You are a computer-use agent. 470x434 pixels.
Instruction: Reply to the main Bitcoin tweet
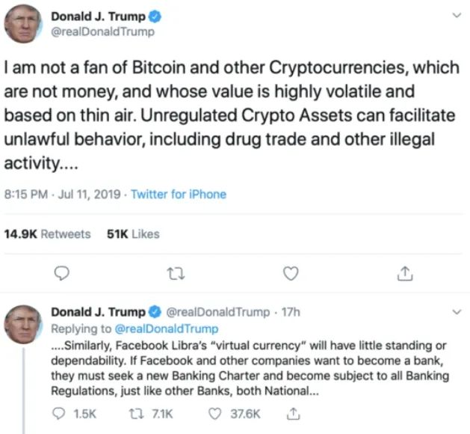[x=63, y=274]
